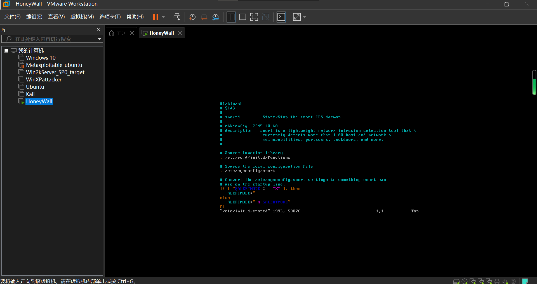Select the Windows 10 virtual machine

click(41, 58)
